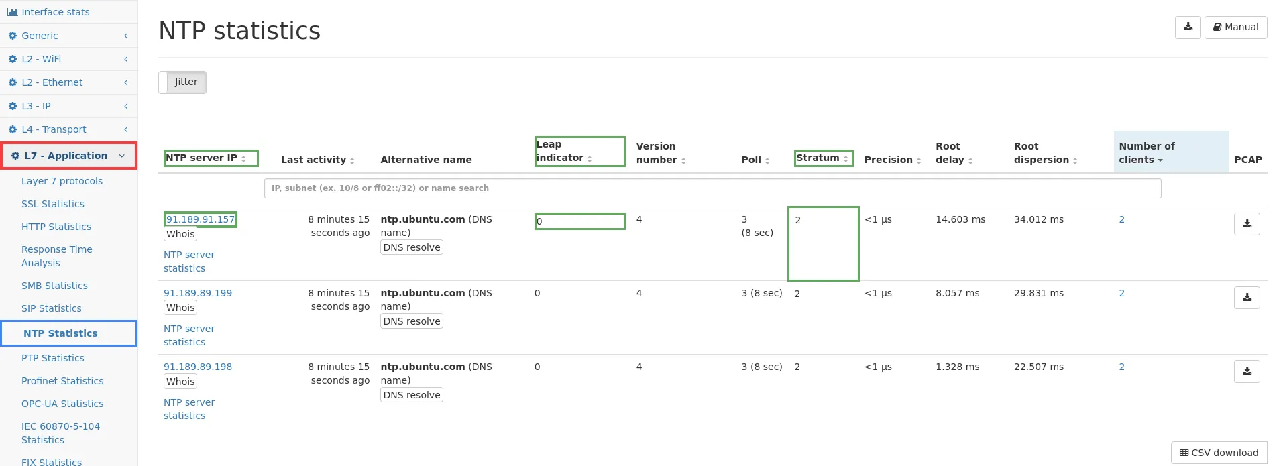This screenshot has height=466, width=1285.
Task: Click the gear icon beside Generic
Action: [12, 36]
